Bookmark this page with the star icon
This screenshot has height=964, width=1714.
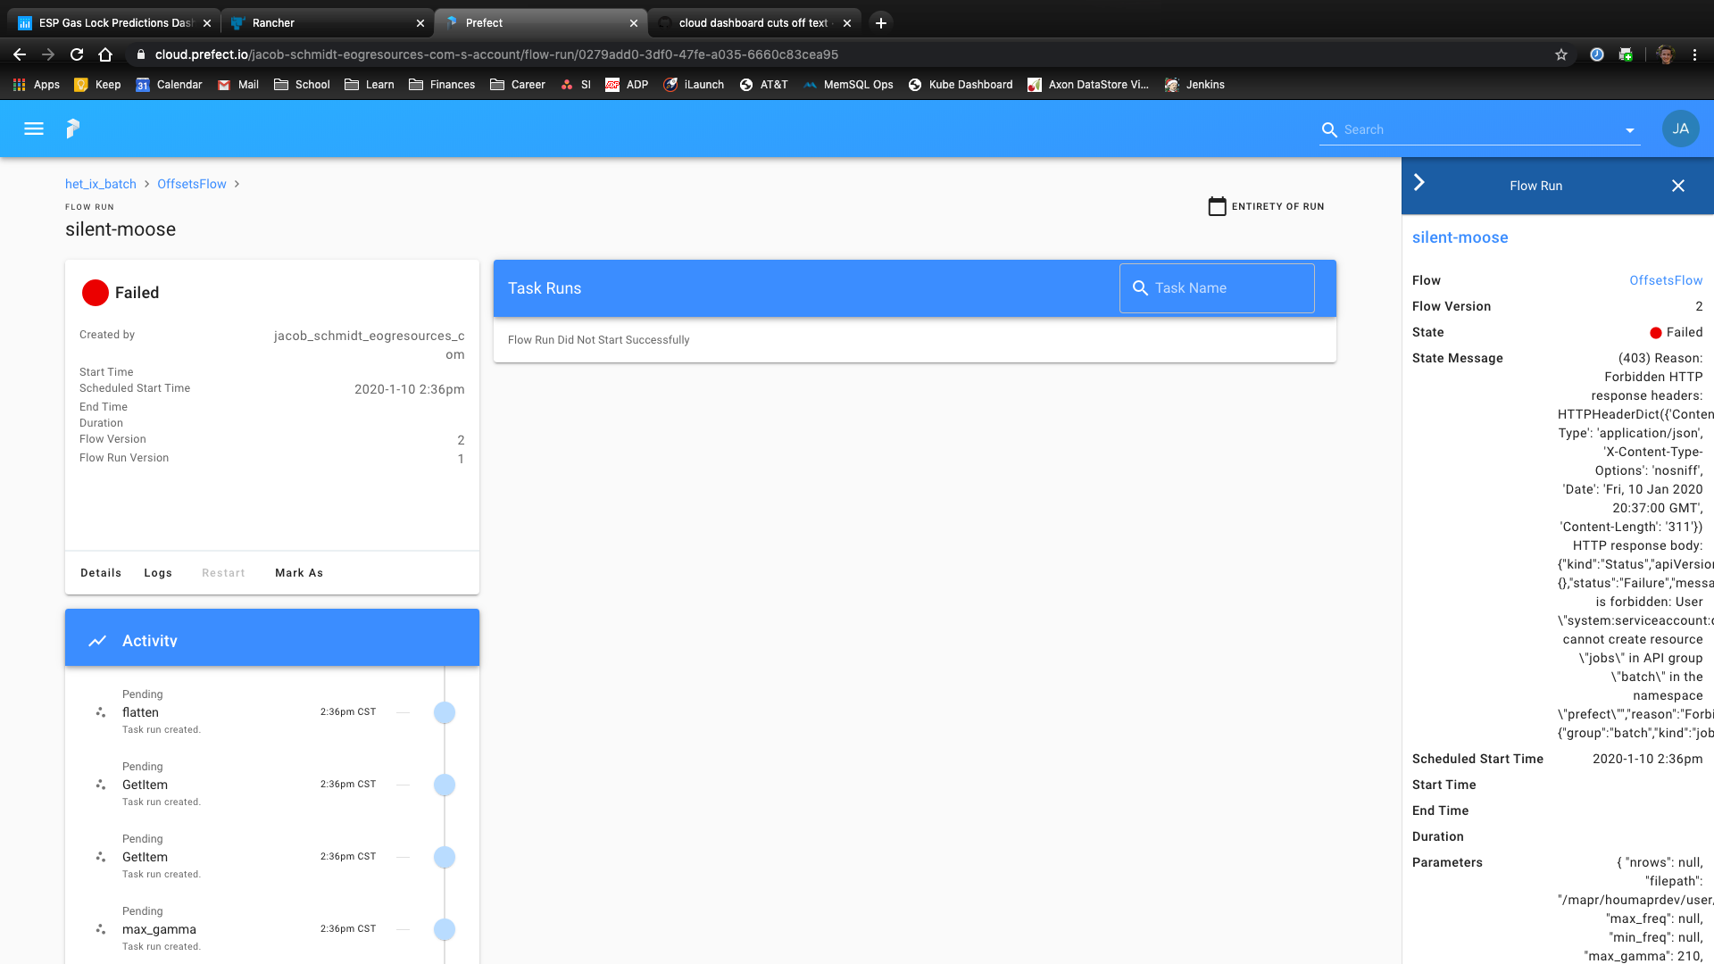[x=1561, y=54]
